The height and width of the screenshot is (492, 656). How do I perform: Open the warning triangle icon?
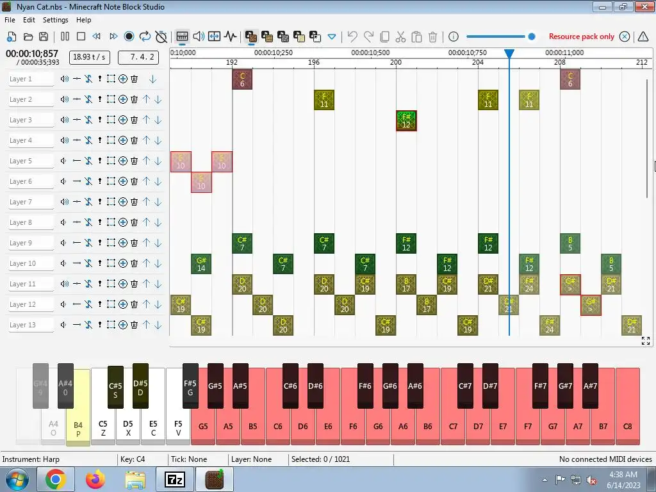pos(643,37)
